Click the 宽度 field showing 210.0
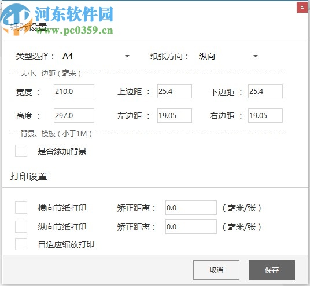This screenshot has height=286, width=310. pos(74,91)
